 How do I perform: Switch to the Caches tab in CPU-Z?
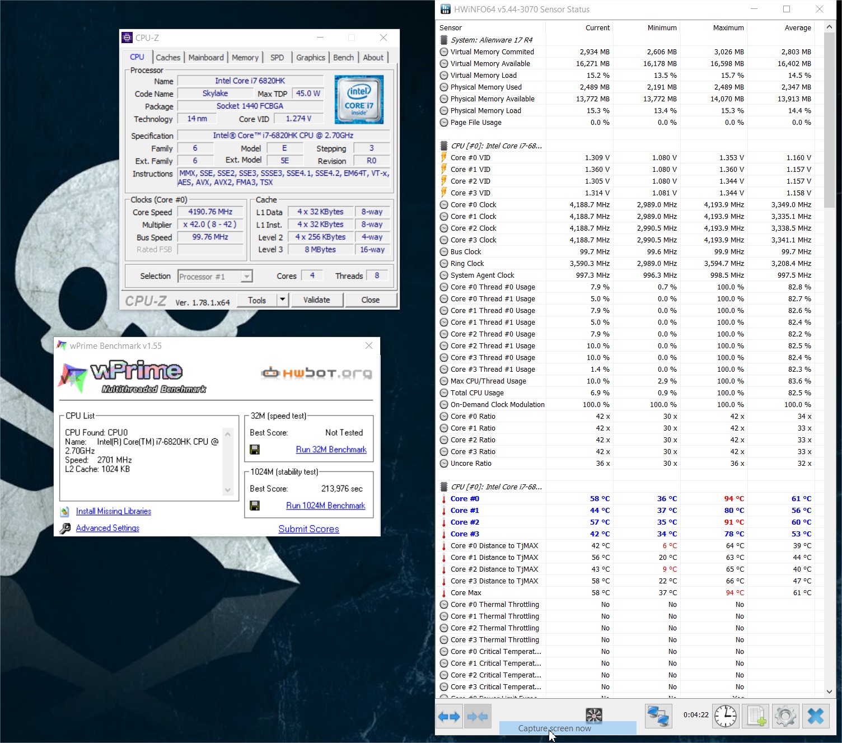(x=168, y=57)
